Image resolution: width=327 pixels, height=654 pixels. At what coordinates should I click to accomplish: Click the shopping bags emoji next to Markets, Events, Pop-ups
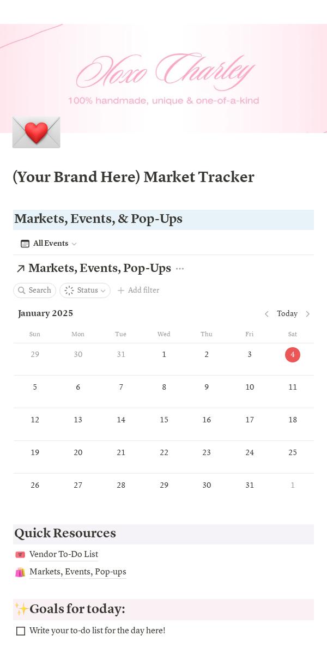(20, 572)
